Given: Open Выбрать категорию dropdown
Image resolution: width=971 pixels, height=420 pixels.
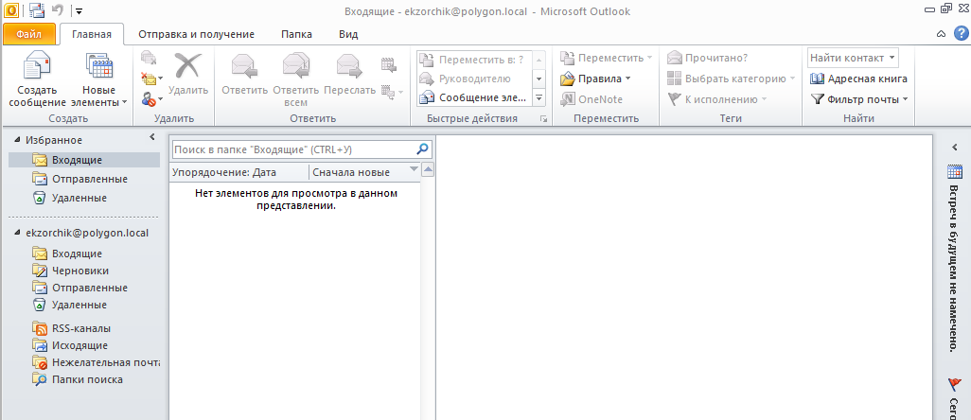Looking at the screenshot, I should (x=732, y=79).
